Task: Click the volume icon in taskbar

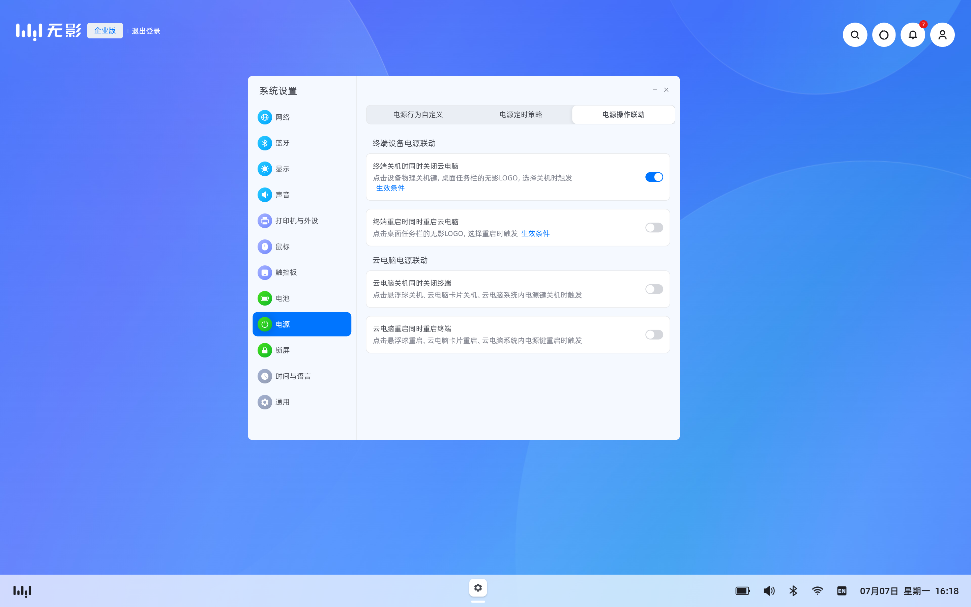Action: tap(769, 590)
